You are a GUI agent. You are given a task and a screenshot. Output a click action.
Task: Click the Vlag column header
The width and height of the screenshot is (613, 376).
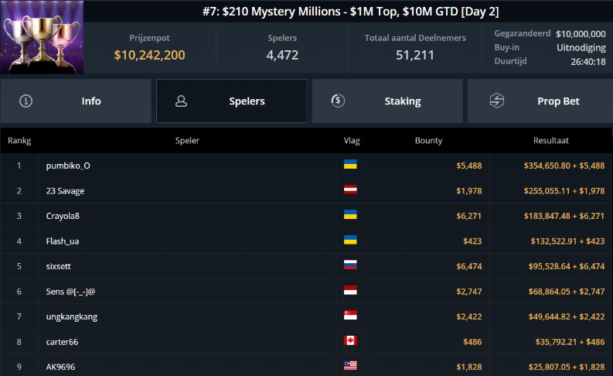[x=352, y=141]
